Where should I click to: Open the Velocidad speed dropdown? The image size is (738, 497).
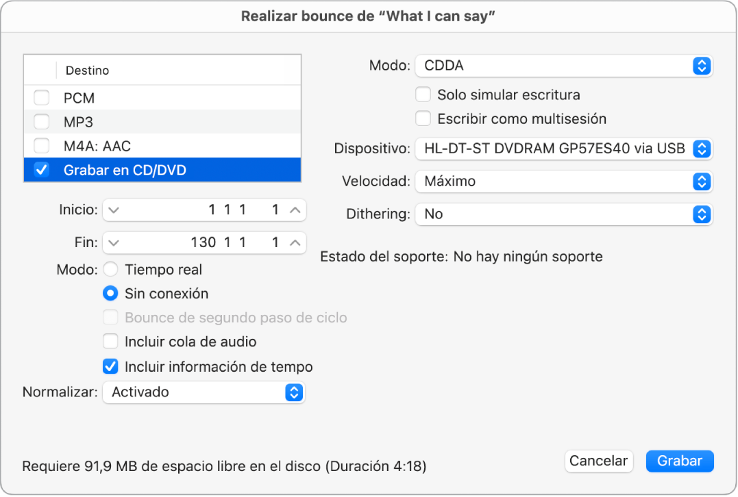[564, 181]
